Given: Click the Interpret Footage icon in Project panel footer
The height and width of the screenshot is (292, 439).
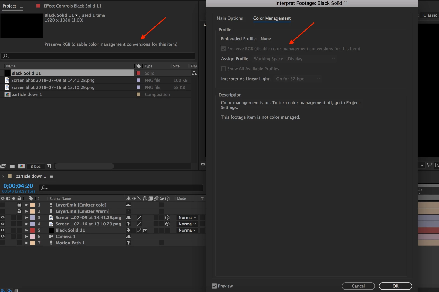Looking at the screenshot, I should (3, 166).
